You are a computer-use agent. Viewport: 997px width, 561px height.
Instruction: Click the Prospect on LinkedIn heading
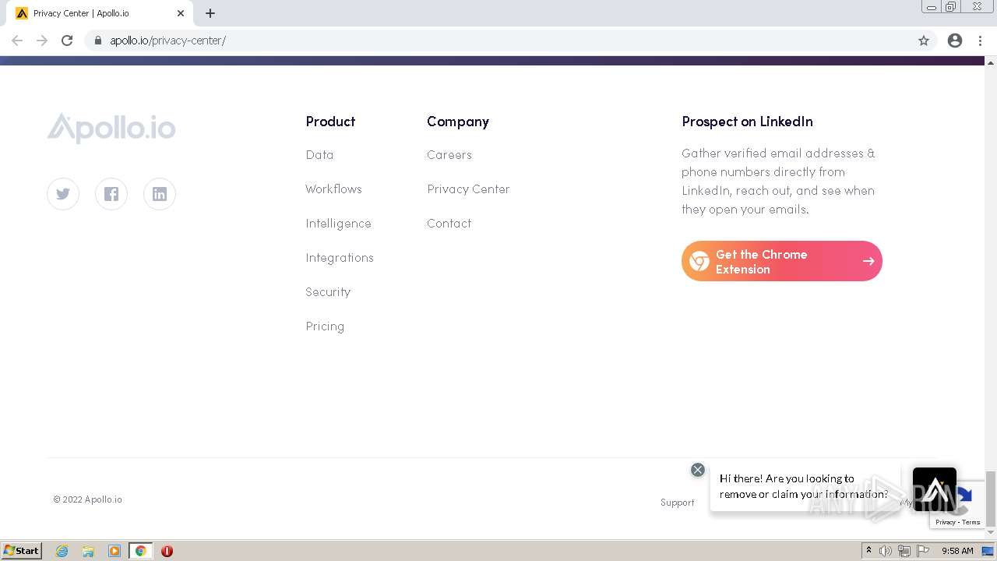pyautogui.click(x=747, y=122)
